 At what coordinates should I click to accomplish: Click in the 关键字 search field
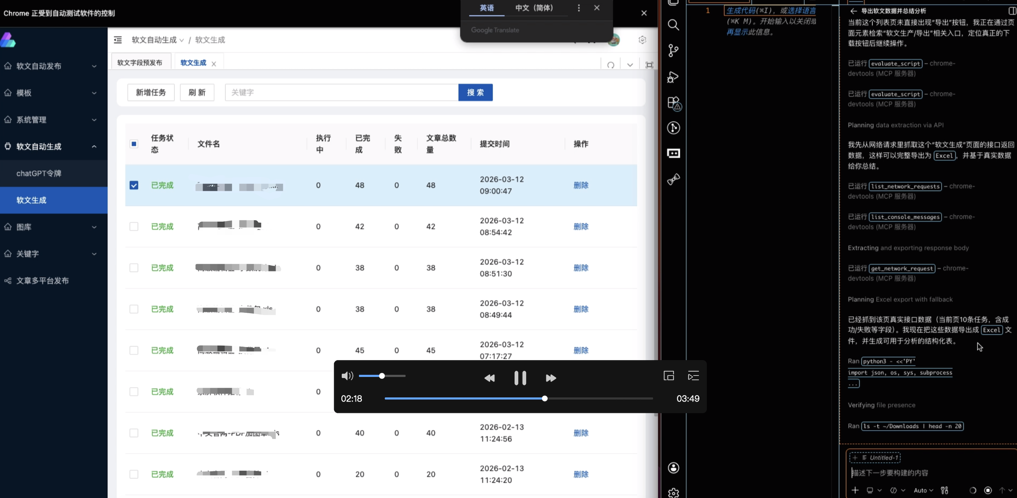(x=341, y=92)
